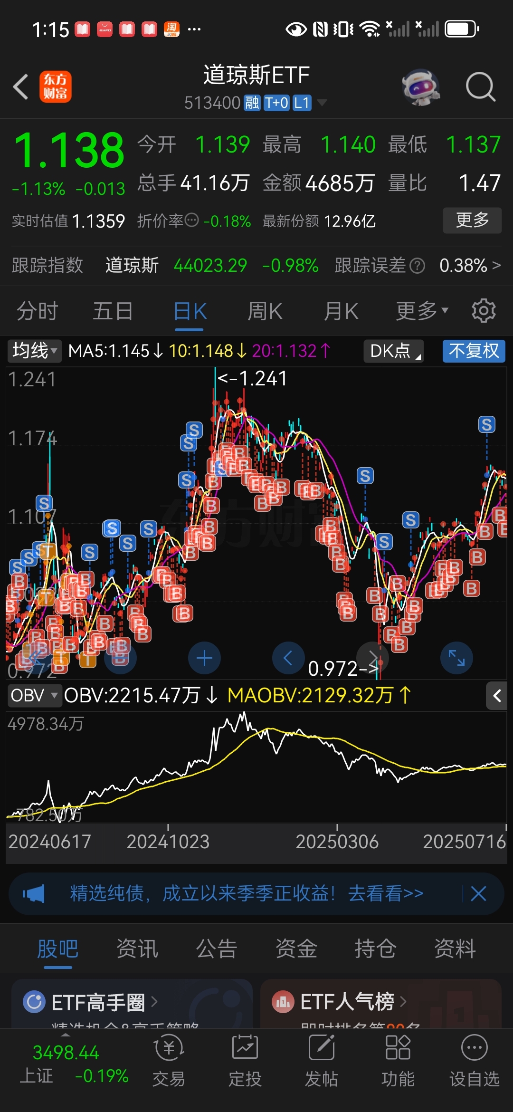Tap the back arrow
This screenshot has width=513, height=1112.
[21, 86]
